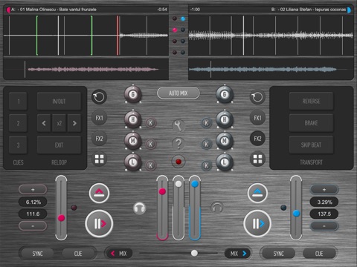Screen dimensions: 357x267
Task: Toggle deck B high kill K button
Action: coord(206,122)
